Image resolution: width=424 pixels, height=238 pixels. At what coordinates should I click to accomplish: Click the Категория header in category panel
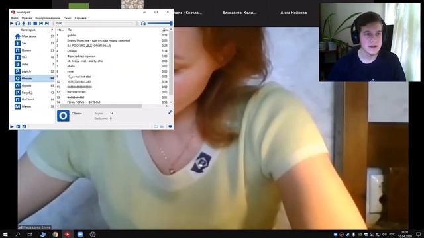[x=28, y=30]
